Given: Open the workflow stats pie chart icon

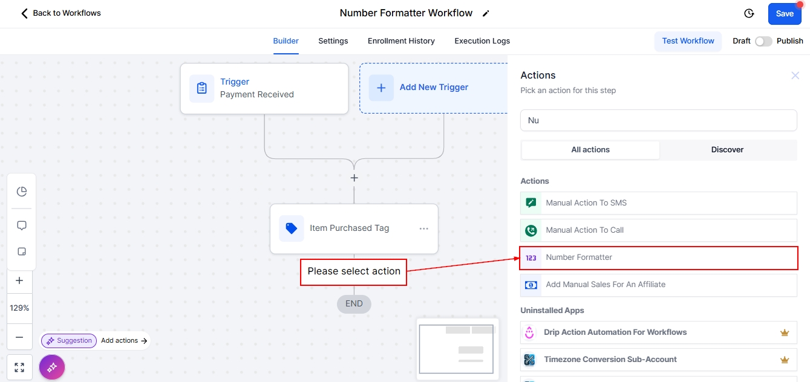Looking at the screenshot, I should click(x=22, y=192).
